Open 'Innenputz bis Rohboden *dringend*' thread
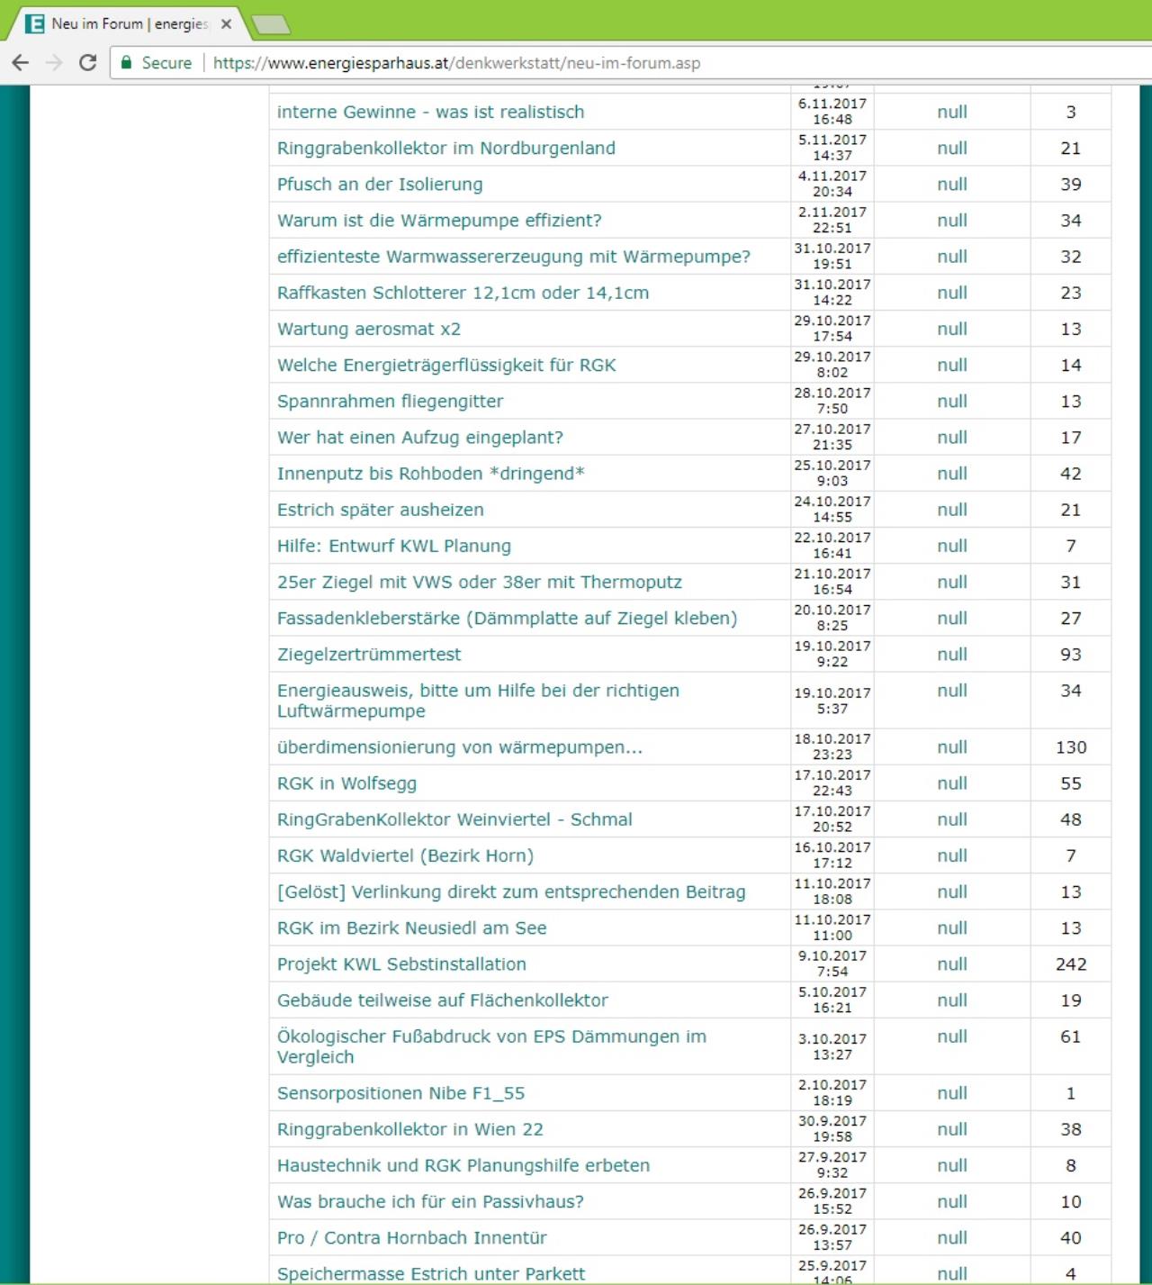Image resolution: width=1152 pixels, height=1285 pixels. point(430,474)
